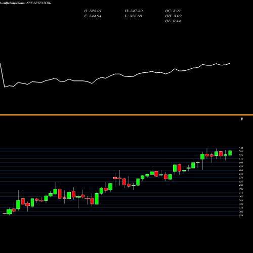This screenshot has width=253, height=253.
Task: Click the leftmost small red candlestick
Action: pyautogui.click(x=5, y=214)
